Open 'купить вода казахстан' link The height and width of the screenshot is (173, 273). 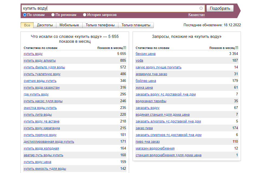tap(42, 88)
